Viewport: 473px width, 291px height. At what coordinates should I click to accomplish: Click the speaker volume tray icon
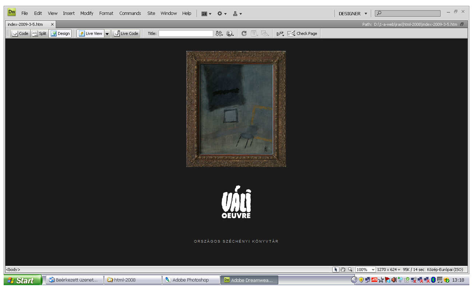click(x=394, y=280)
